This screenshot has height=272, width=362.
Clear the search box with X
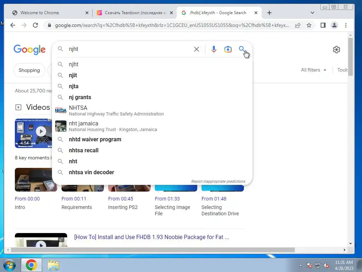click(197, 49)
